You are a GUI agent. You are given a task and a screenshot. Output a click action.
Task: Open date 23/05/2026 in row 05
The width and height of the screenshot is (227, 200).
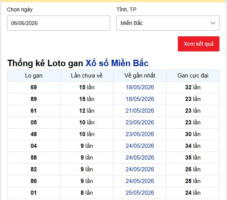click(x=140, y=122)
